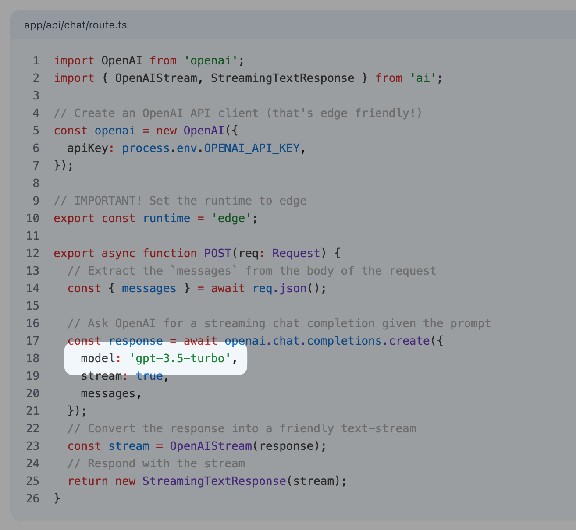Image resolution: width=576 pixels, height=530 pixels.
Task: Click the file path app/api/chat/route.ts
Action: (x=76, y=25)
